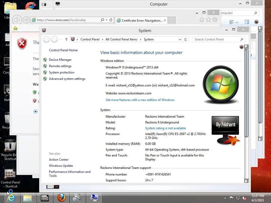Image resolution: width=271 pixels, height=203 pixels.
Task: Open a new tab in Internet Explorer
Action: 171,20
